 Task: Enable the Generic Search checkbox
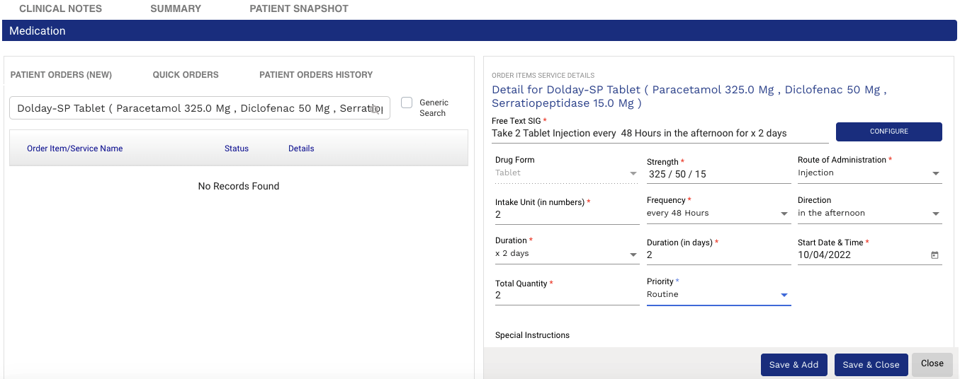[x=407, y=103]
